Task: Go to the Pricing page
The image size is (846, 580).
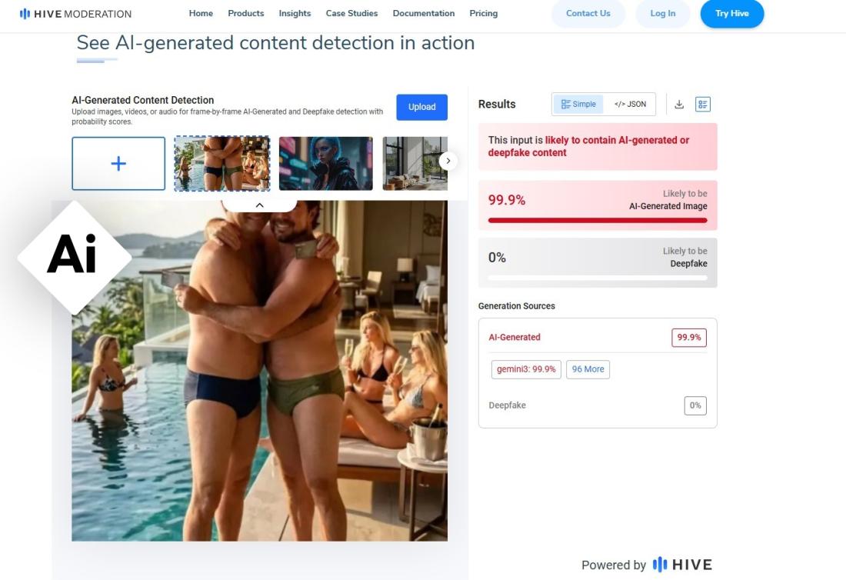Action: 484,14
